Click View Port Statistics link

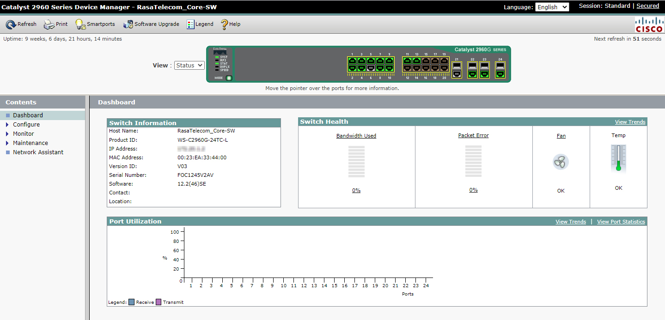(x=621, y=222)
